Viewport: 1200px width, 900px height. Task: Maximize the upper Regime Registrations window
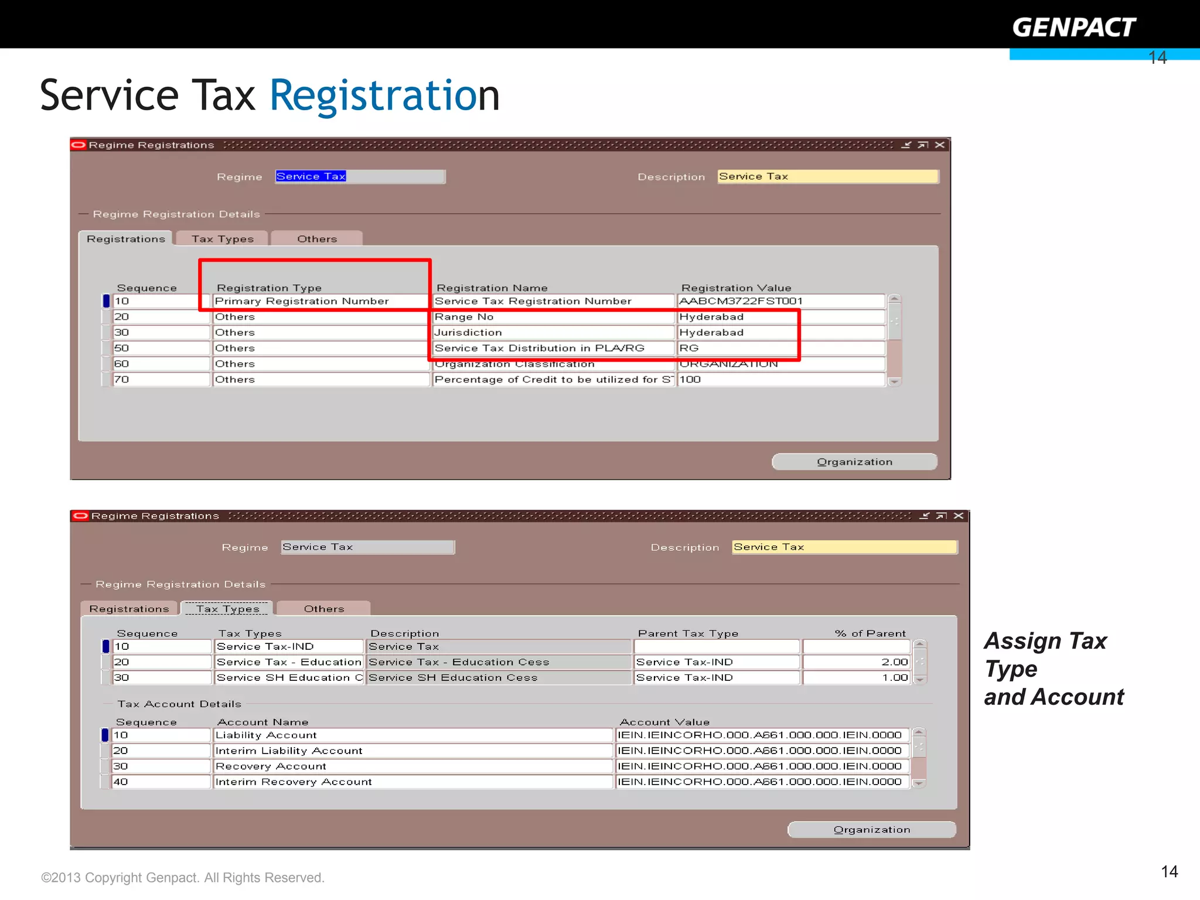(x=923, y=145)
